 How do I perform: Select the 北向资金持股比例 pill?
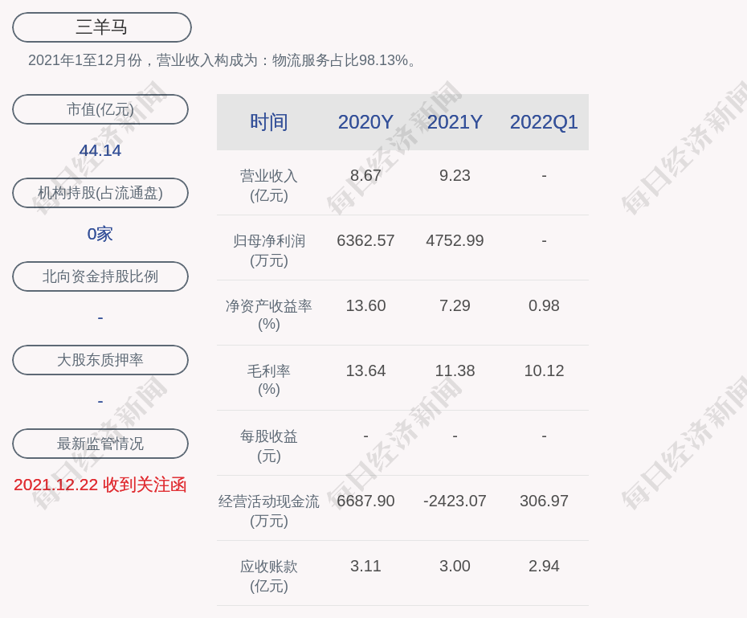pyautogui.click(x=100, y=276)
